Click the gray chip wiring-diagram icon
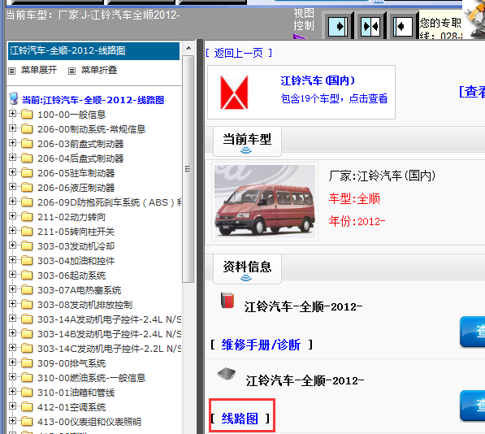The height and width of the screenshot is (434, 485). tap(227, 374)
